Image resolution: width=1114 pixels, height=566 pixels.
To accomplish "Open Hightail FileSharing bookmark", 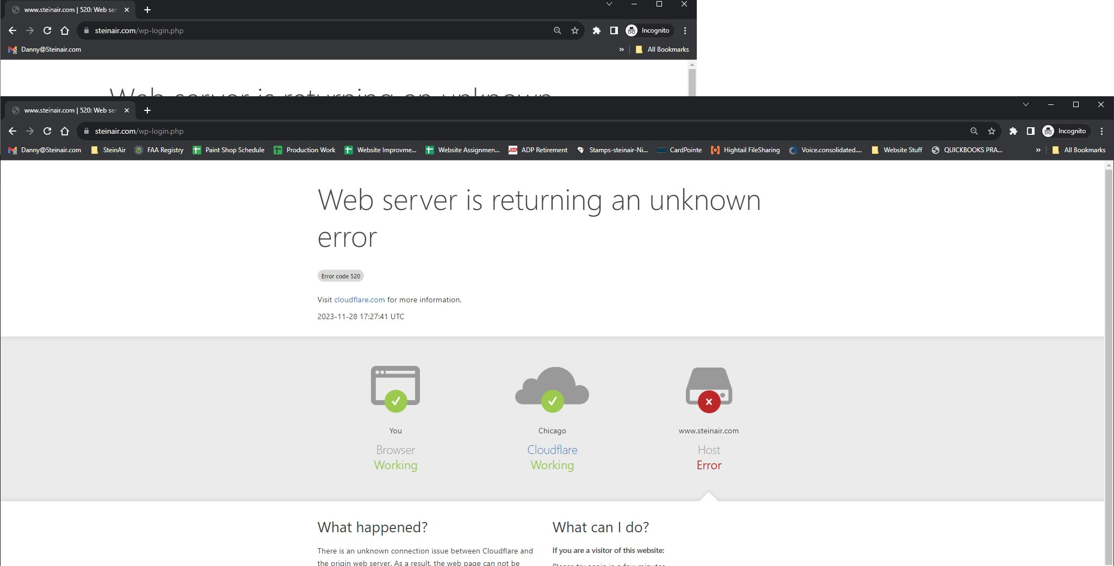I will 745,150.
